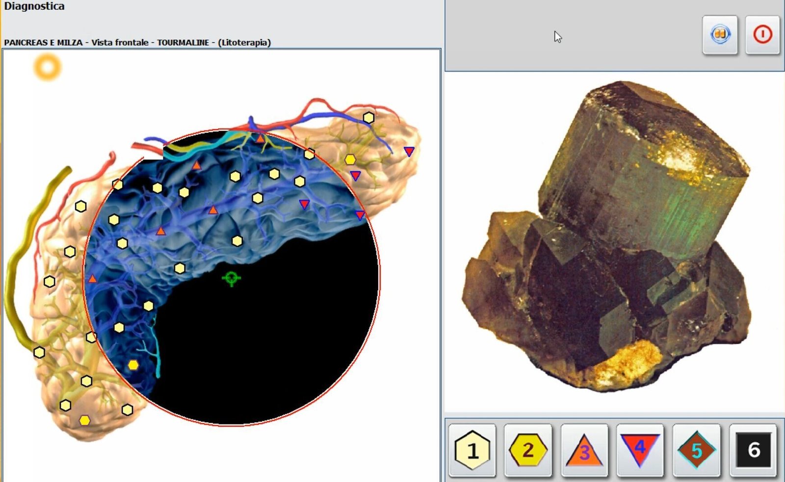Click red inverted triangle at pancreas far-right tip
Screen dimensions: 785x482
[409, 152]
